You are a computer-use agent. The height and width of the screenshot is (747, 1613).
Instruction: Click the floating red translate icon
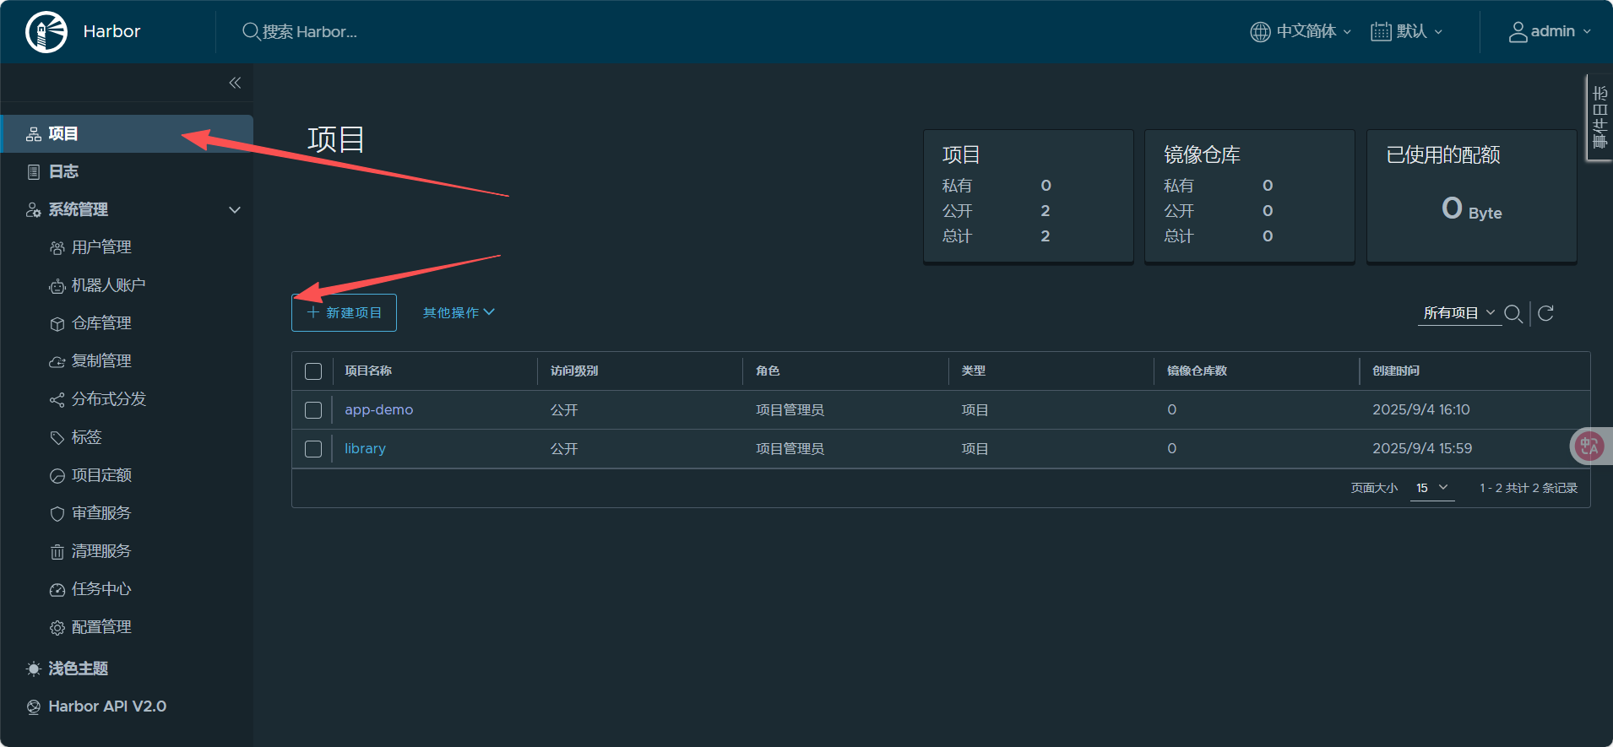pyautogui.click(x=1589, y=446)
